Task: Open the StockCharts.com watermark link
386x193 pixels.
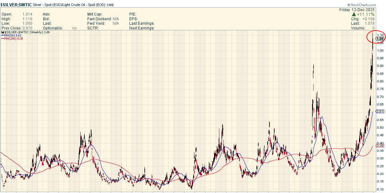Action: point(363,5)
